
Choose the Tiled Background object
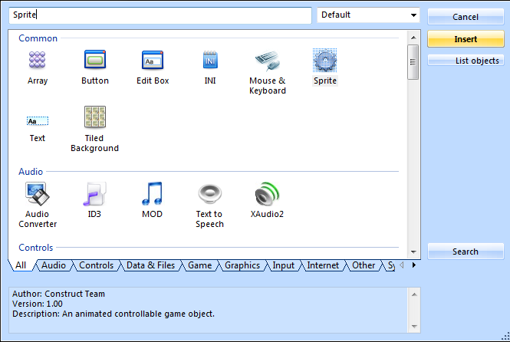[95, 117]
